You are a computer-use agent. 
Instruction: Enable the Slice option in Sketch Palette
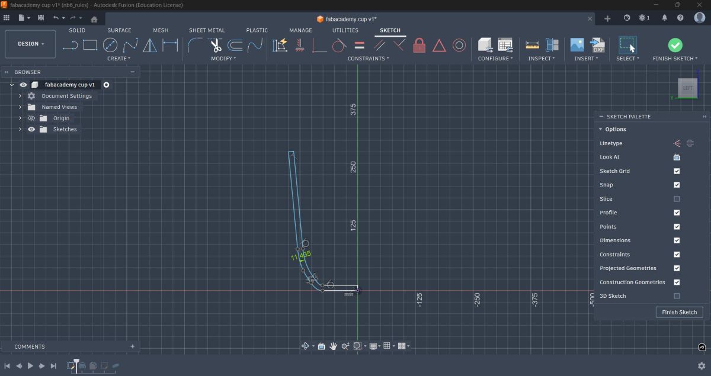676,198
